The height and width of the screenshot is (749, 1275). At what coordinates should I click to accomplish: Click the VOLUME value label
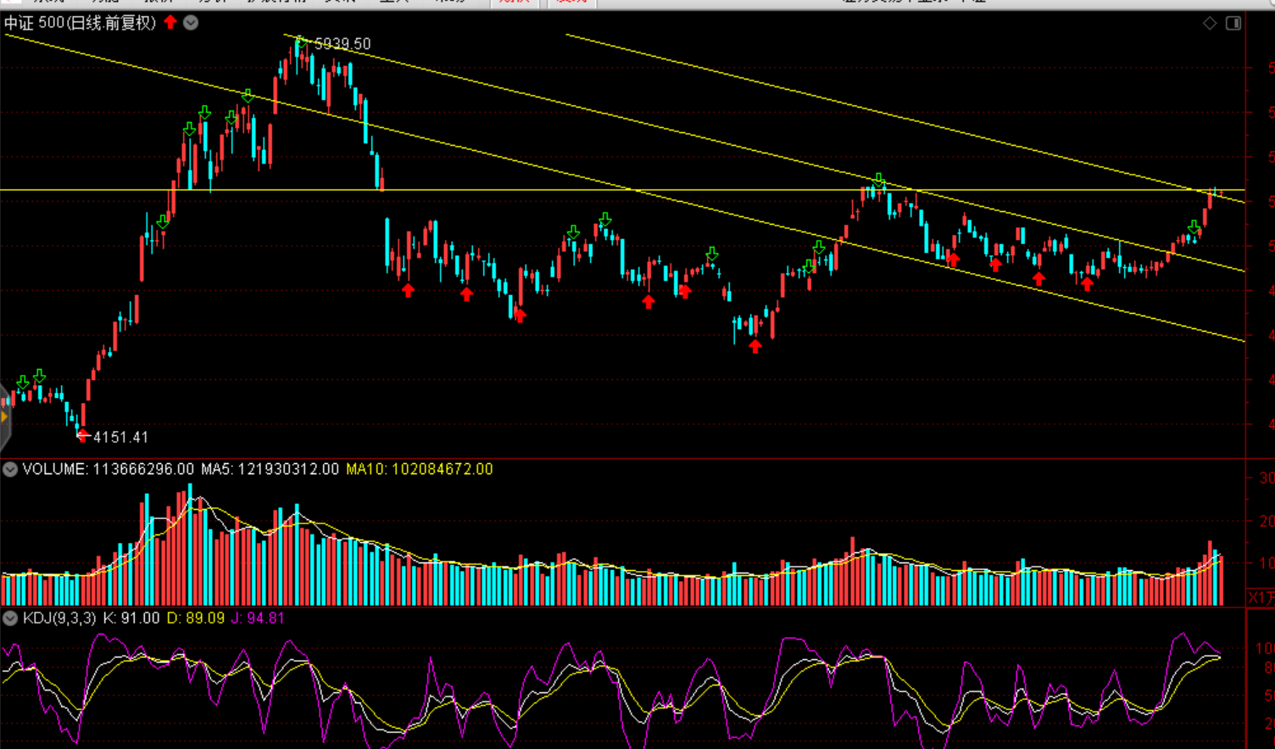[x=108, y=469]
